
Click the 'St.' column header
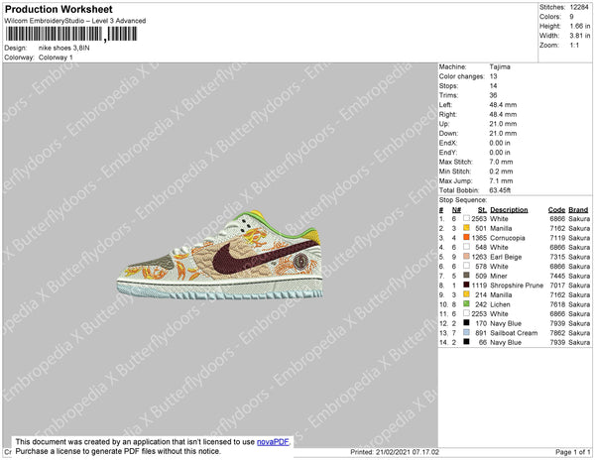[x=482, y=210]
